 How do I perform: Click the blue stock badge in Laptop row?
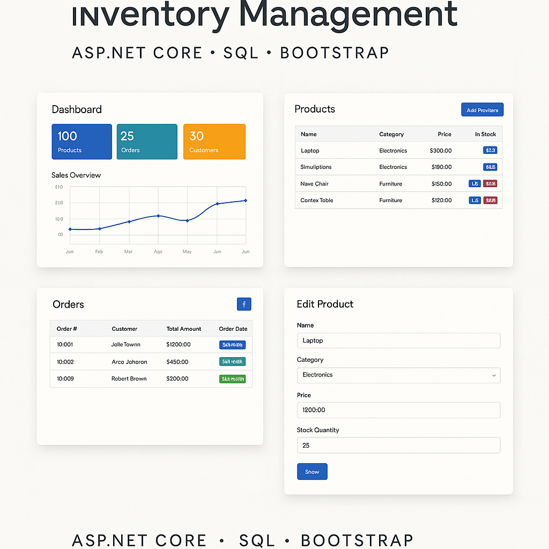[x=490, y=151]
